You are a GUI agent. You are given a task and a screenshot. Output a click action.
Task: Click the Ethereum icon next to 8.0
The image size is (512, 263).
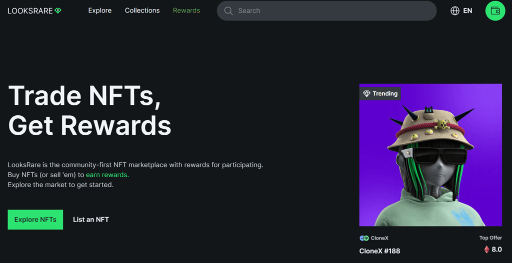486,250
